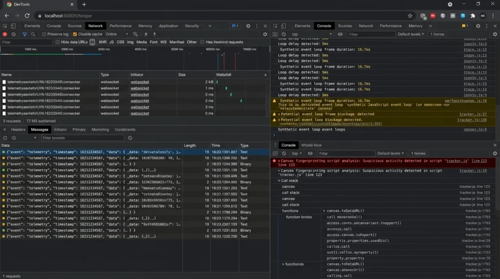Screen dimensions: 500x279
Task: Import HAR file with upload arrow
Action: tap(146, 34)
